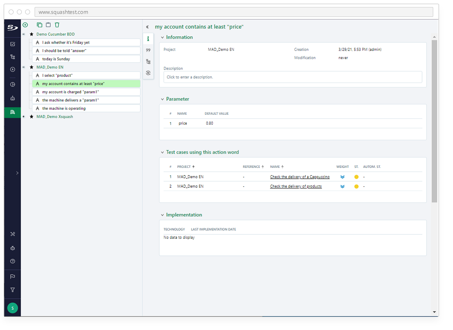453x330 pixels.
Task: Select the information 'i' anchor tab
Action: (148, 39)
